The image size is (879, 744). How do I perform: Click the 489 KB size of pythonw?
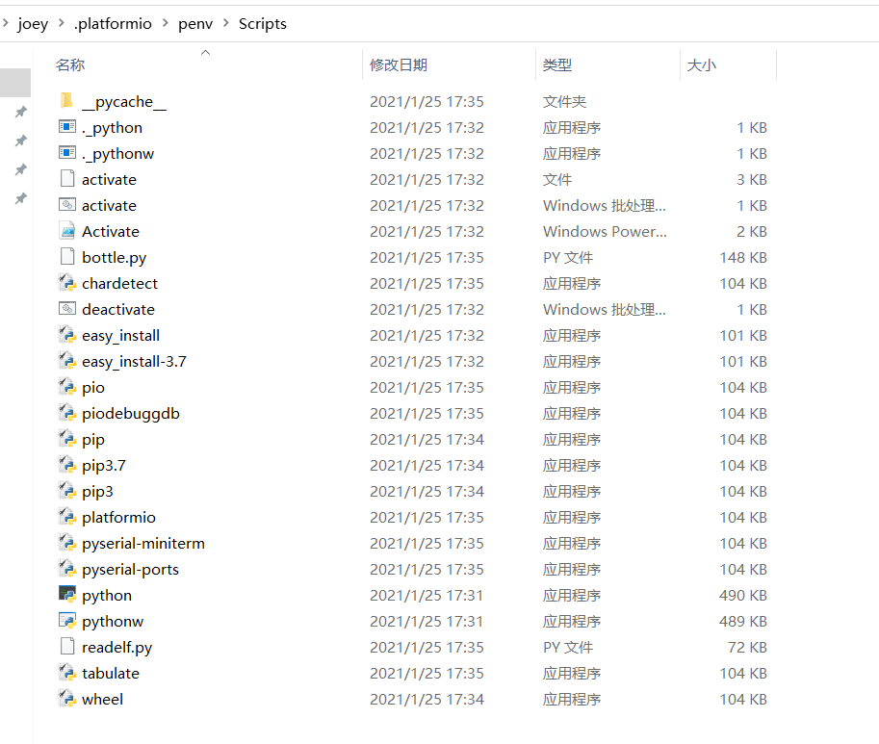(743, 622)
